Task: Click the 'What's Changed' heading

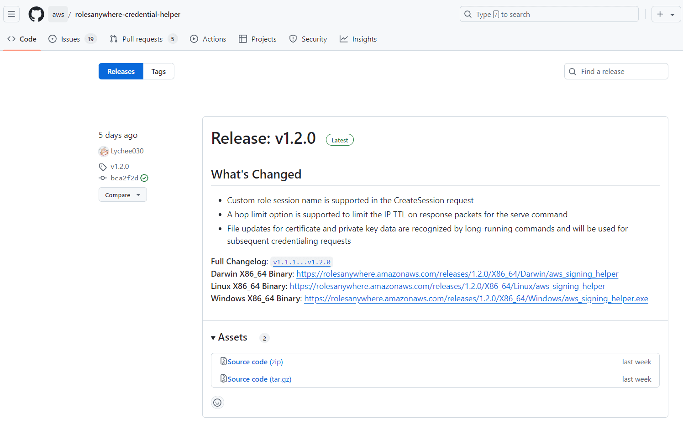Action: (x=256, y=174)
